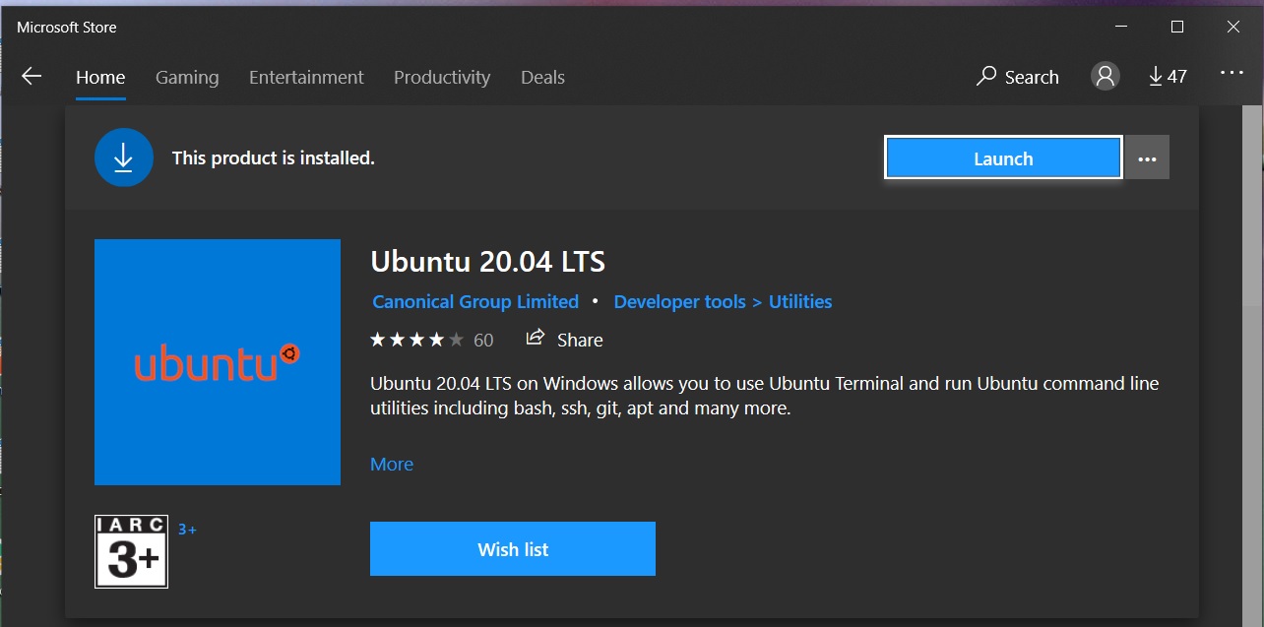Open Canonical Group Limited publisher link
The height and width of the screenshot is (627, 1264).
point(475,302)
